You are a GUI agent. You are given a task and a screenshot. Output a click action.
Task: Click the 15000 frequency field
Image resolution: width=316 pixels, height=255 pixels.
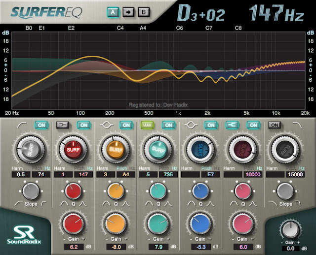(295, 174)
